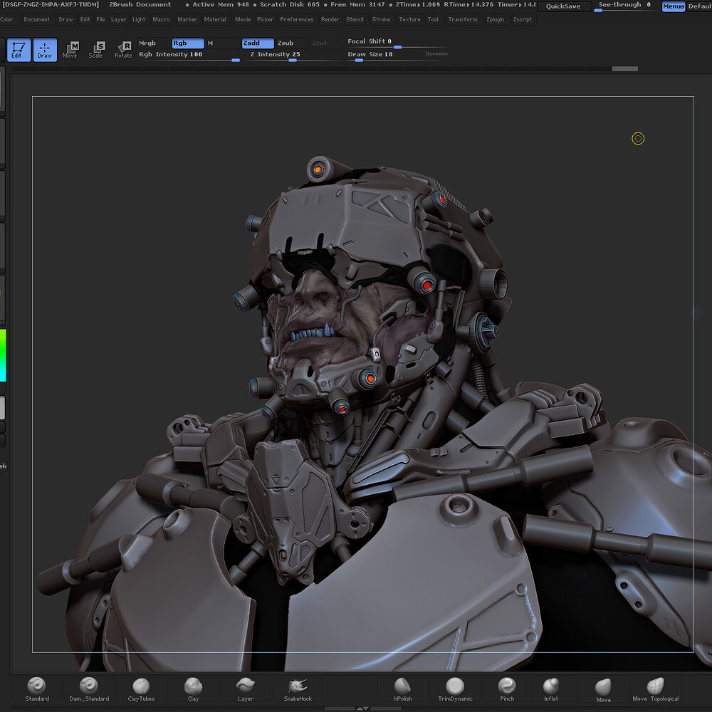The width and height of the screenshot is (712, 712).
Task: Open the Render menu
Action: 330,19
